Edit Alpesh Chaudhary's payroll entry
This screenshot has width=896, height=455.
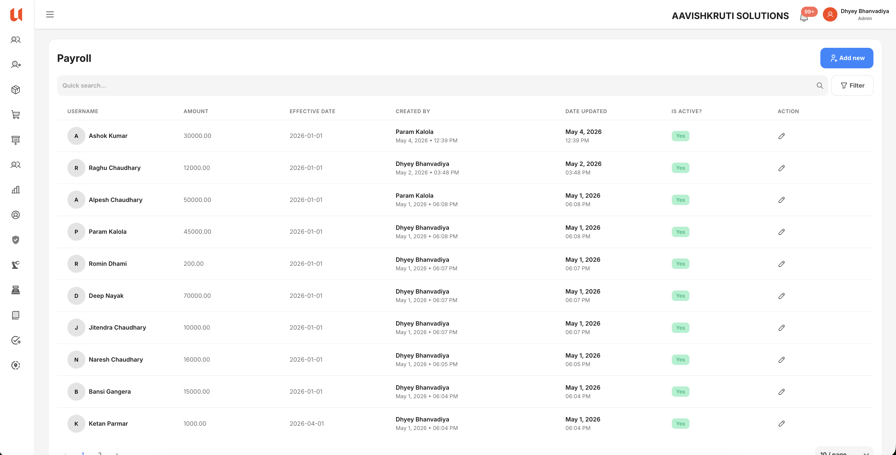click(781, 200)
